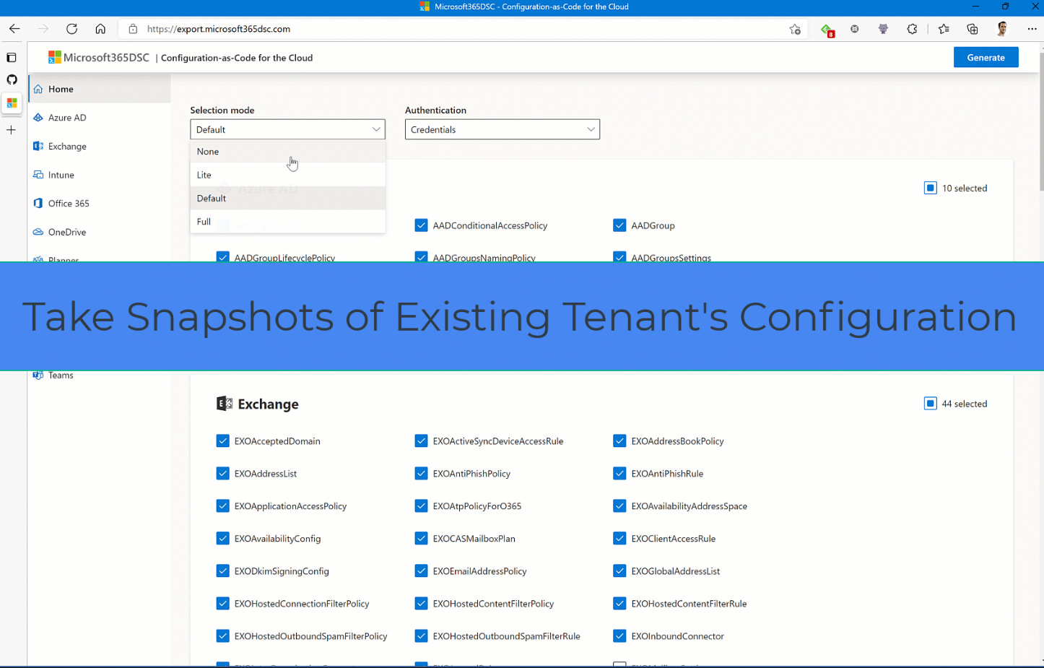Open browser extensions puzzle icon

coord(912,29)
